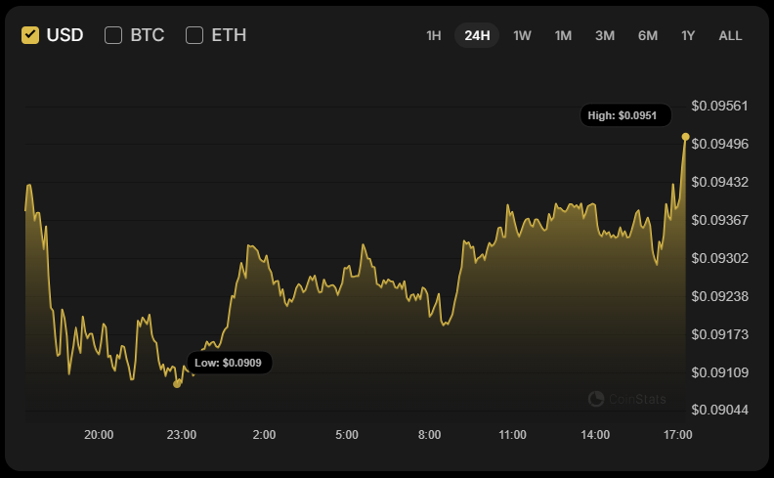This screenshot has height=478, width=774.
Task: Switch to the 1H time range
Action: point(434,35)
